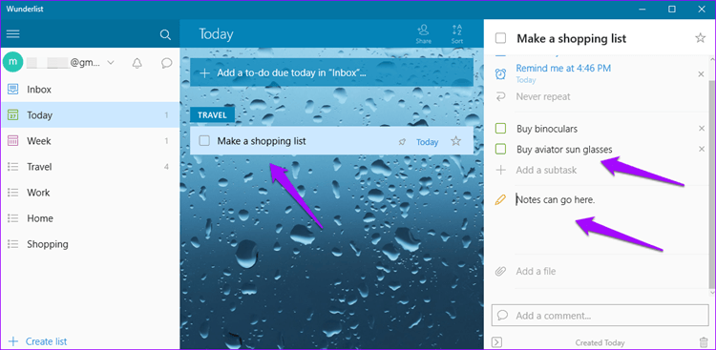Click the search magnifier icon
The image size is (716, 350).
[165, 34]
